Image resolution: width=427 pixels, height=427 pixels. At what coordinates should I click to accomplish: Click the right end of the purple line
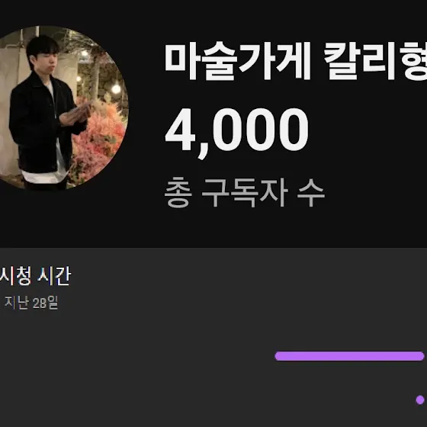pos(420,356)
